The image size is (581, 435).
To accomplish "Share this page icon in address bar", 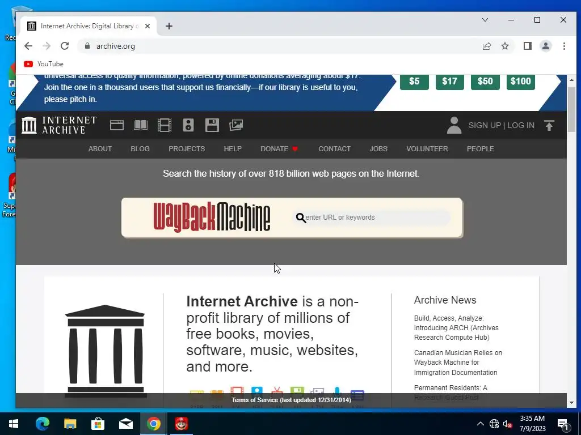I will [x=486, y=46].
